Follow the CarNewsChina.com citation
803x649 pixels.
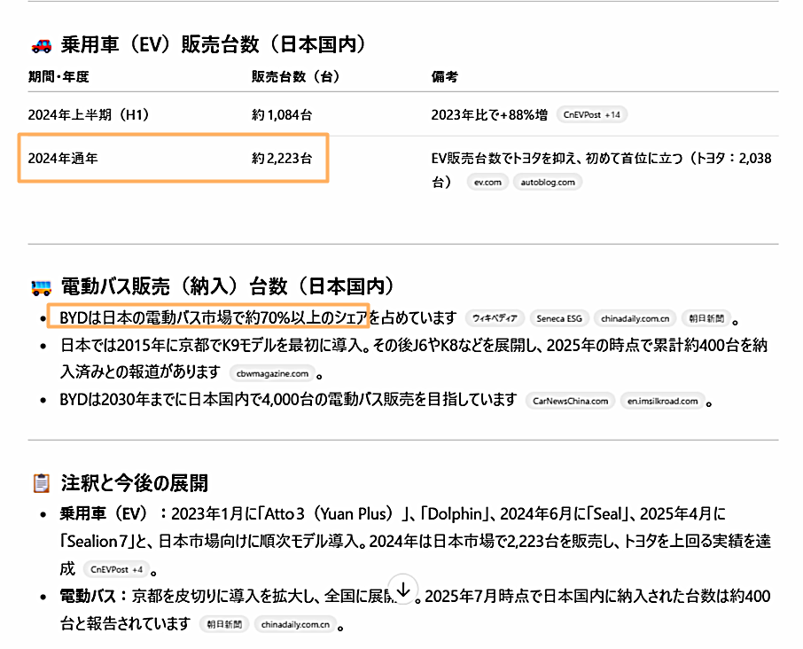pyautogui.click(x=569, y=401)
